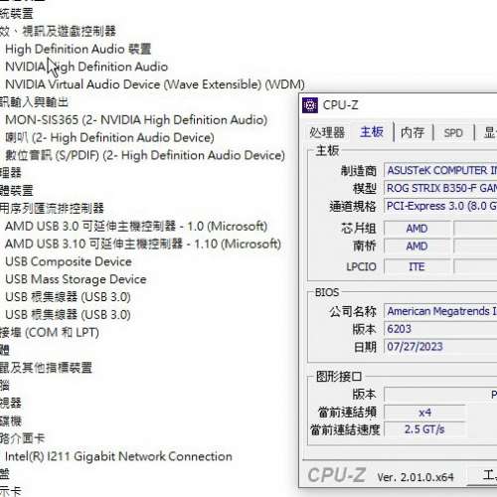Image resolution: width=497 pixels, height=497 pixels.
Task: Switch to the 处理器 tab in CPU-Z
Action: 327,132
